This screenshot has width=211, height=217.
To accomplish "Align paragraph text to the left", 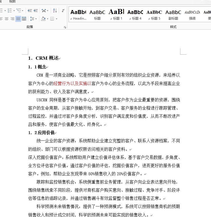I will (1, 18).
